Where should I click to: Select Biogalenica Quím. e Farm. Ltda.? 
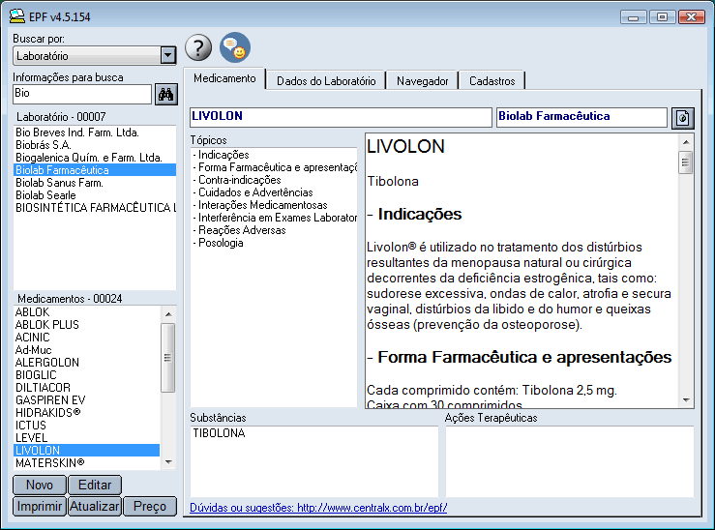click(95, 158)
